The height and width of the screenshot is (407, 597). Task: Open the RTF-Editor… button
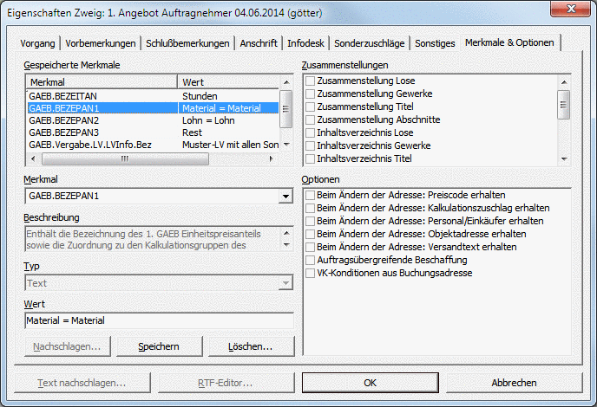coord(226,383)
